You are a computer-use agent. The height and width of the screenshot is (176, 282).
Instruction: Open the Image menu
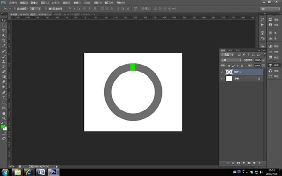tap(34, 3)
